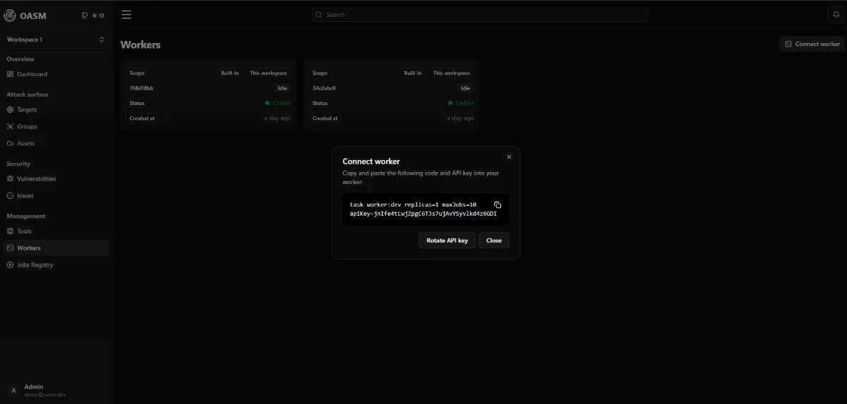Select Workers in the sidebar

pos(56,247)
